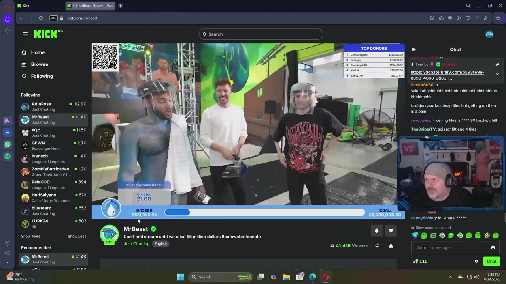Switch to the Kick browser tab
This screenshot has height=284, width=506.
coord(40,6)
